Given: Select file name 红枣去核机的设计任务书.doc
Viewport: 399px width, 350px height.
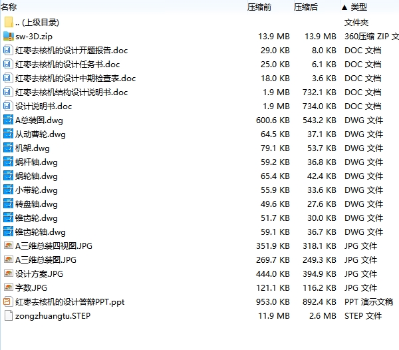Looking at the screenshot, I should (x=67, y=65).
